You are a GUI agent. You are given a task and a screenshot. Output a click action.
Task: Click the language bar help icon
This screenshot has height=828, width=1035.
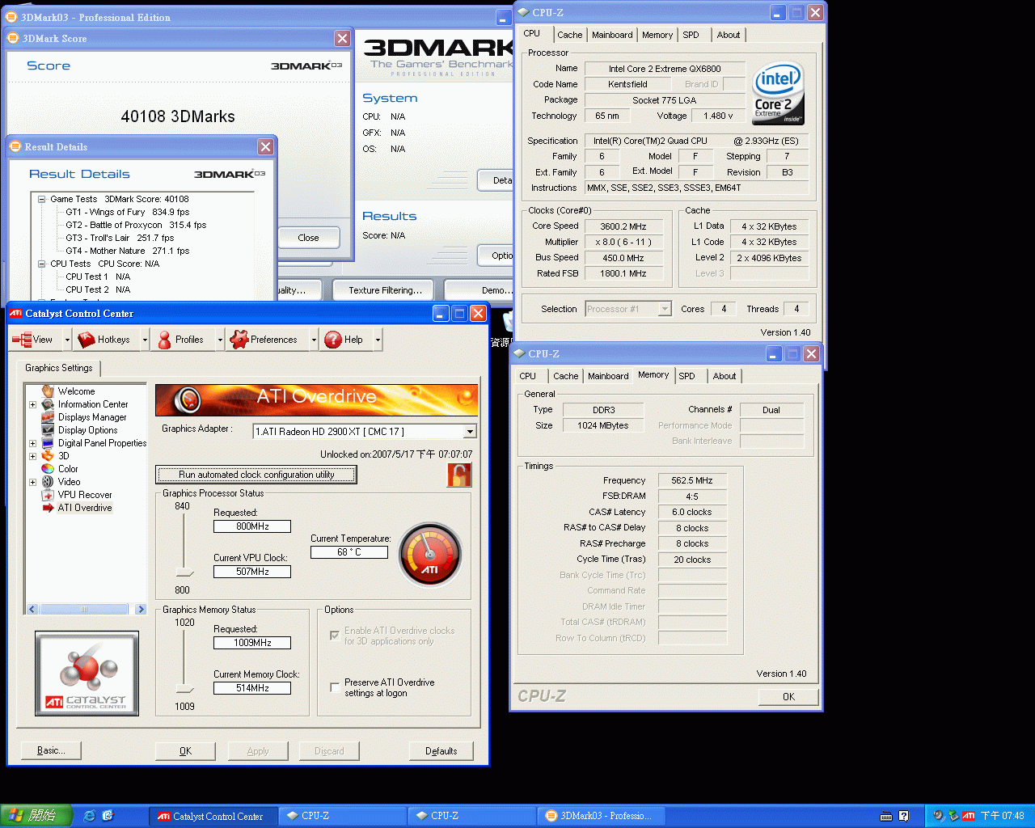point(904,816)
